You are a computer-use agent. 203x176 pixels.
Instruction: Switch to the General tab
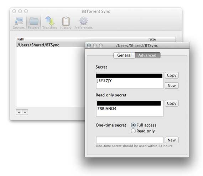pyautogui.click(x=124, y=55)
